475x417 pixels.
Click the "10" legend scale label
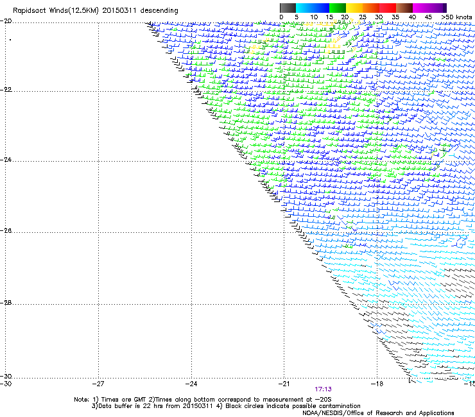click(314, 17)
